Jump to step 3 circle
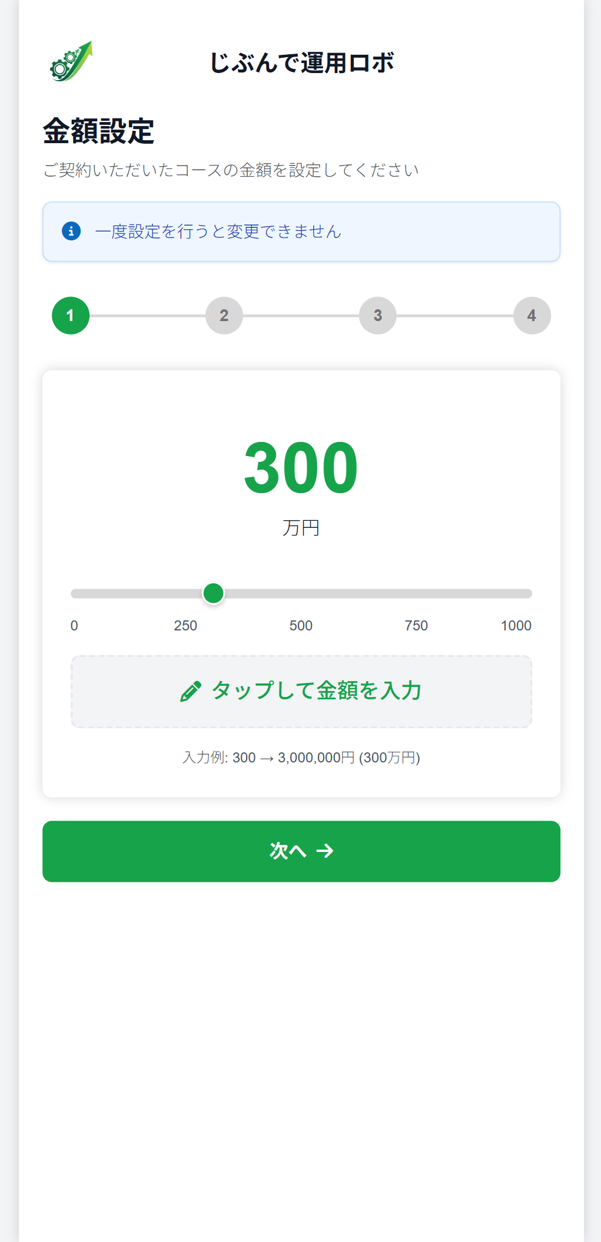The width and height of the screenshot is (601, 1242). (x=378, y=316)
